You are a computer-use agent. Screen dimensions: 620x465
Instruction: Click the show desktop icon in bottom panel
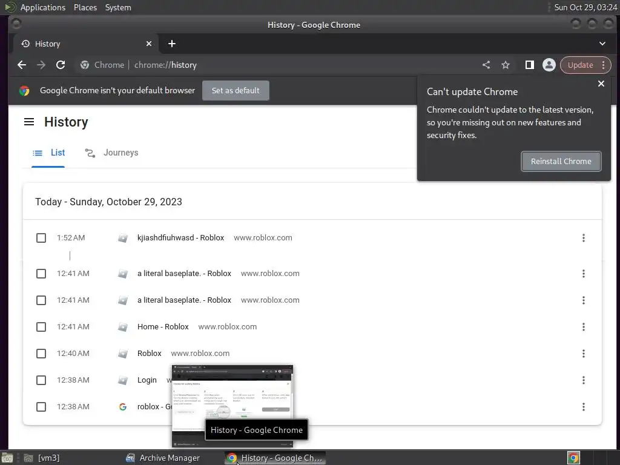tap(7, 458)
